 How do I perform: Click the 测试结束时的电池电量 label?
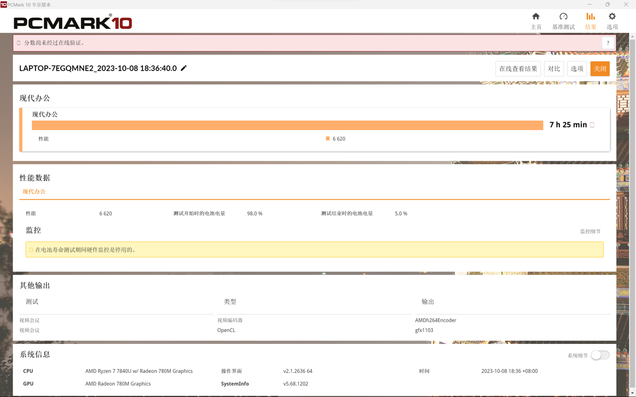[x=347, y=213]
